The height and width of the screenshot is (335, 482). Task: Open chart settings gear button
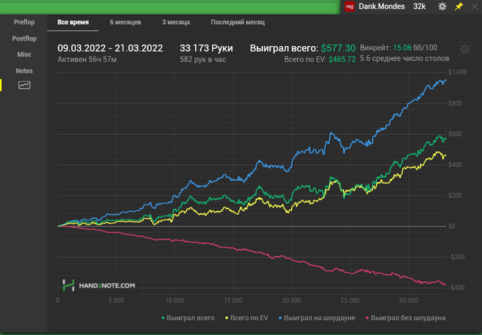coord(465,49)
